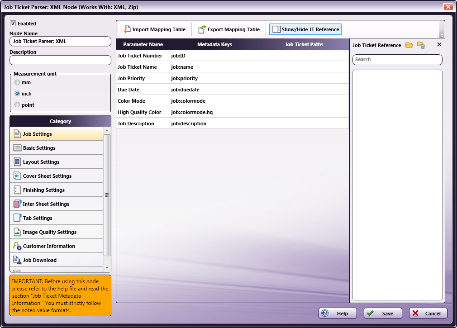
Task: Click the Job Ticket Paths column header
Action: coord(304,44)
